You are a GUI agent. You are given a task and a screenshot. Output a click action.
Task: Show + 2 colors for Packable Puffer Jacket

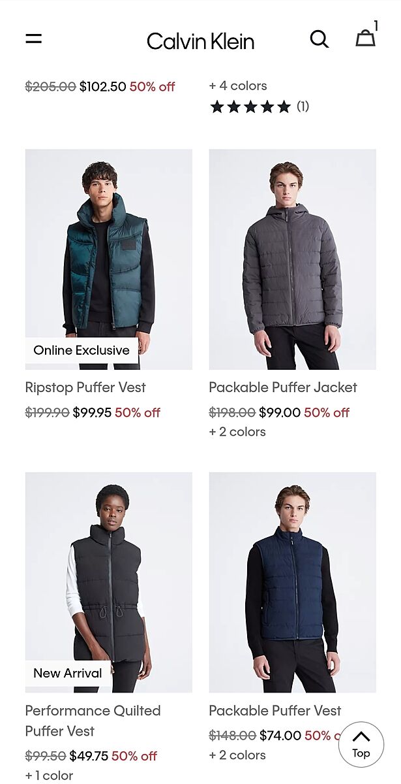coord(237,432)
